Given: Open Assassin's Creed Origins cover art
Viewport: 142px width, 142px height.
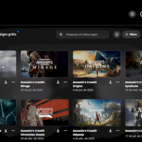Looking at the screenshot, I should point(97,64).
